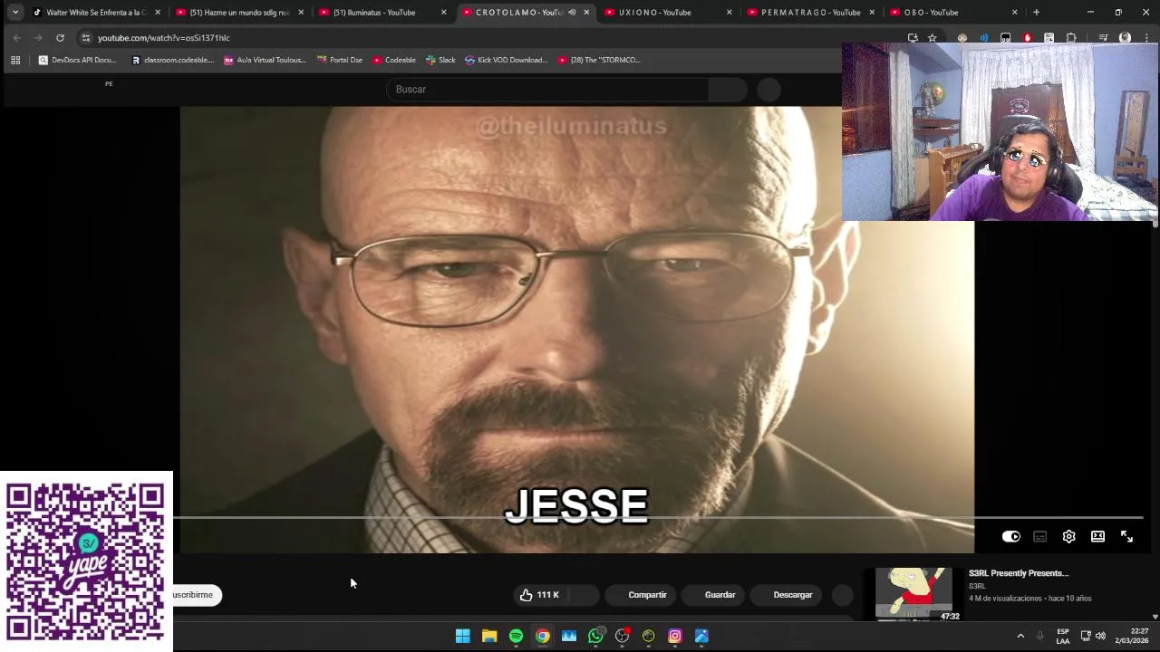Show hidden system tray icons
The image size is (1160, 652).
click(x=1020, y=636)
